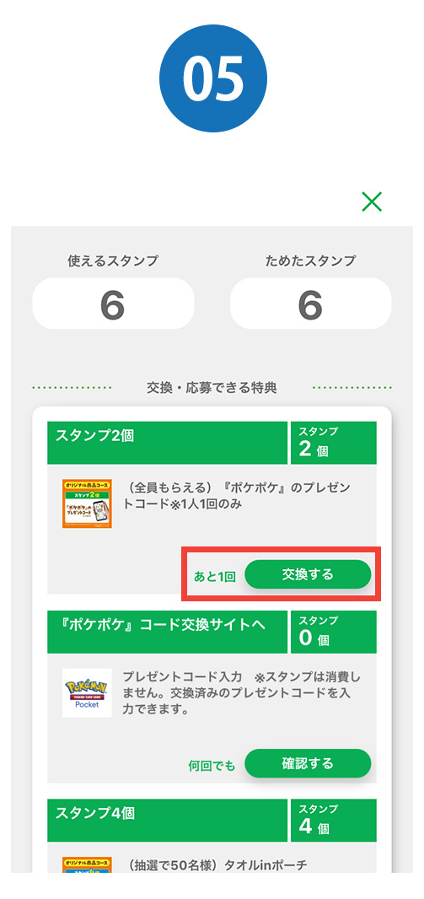Select the あと1回 remaining label
The width and height of the screenshot is (424, 899).
tap(214, 577)
